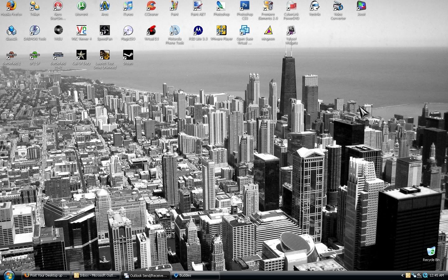
Task: Launch the SpeedFan desktop icon
Action: point(105,33)
